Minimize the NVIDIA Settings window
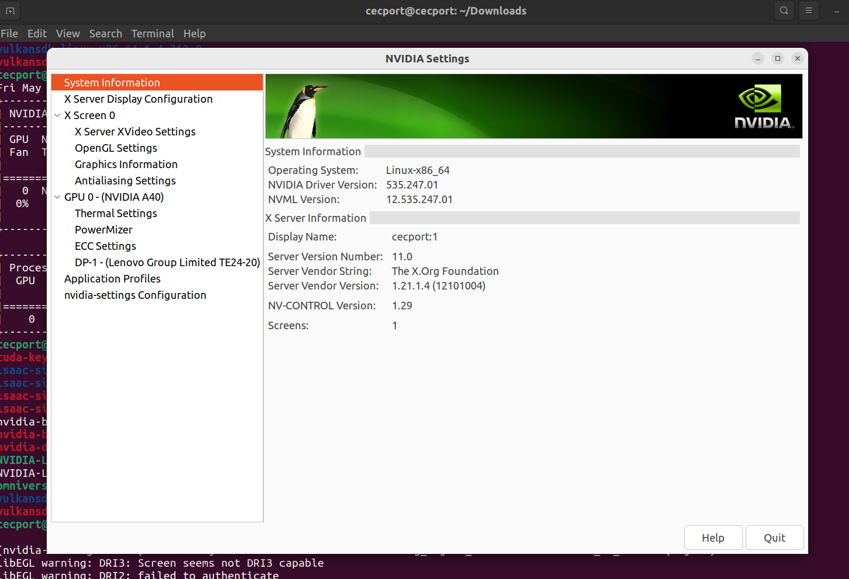Screen dimensions: 849x579 [x=758, y=58]
